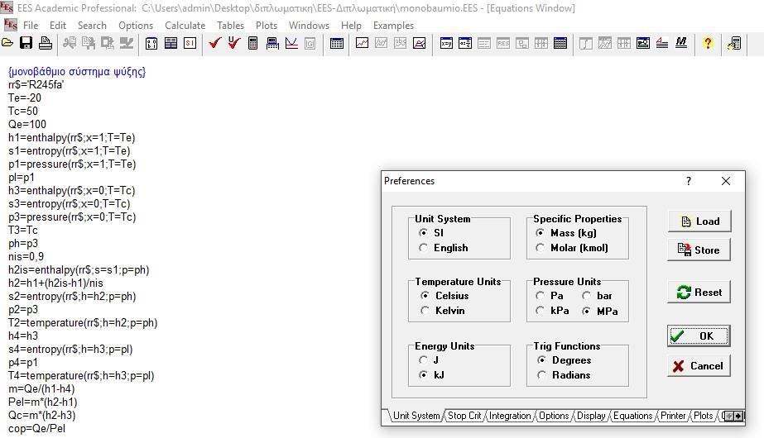This screenshot has height=438, width=764.
Task: Open the Options menu
Action: [x=136, y=26]
